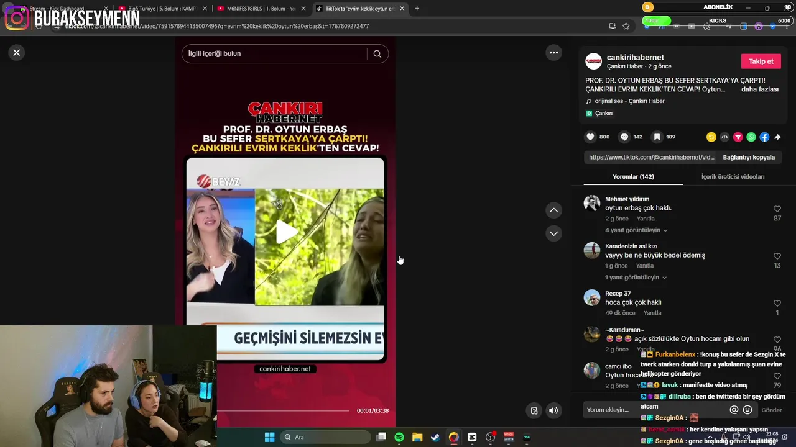Open Steam from the taskbar
This screenshot has width=796, height=447.
pyautogui.click(x=435, y=437)
